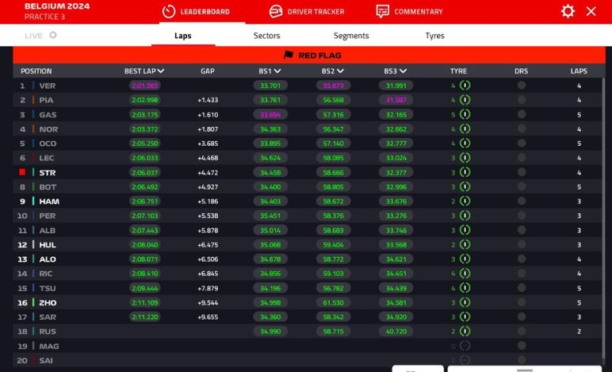Switch to the Sectors tab

click(x=267, y=36)
